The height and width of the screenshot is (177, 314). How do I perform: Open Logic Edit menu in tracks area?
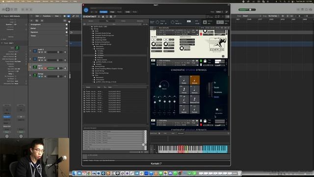pyautogui.click(x=38, y=16)
